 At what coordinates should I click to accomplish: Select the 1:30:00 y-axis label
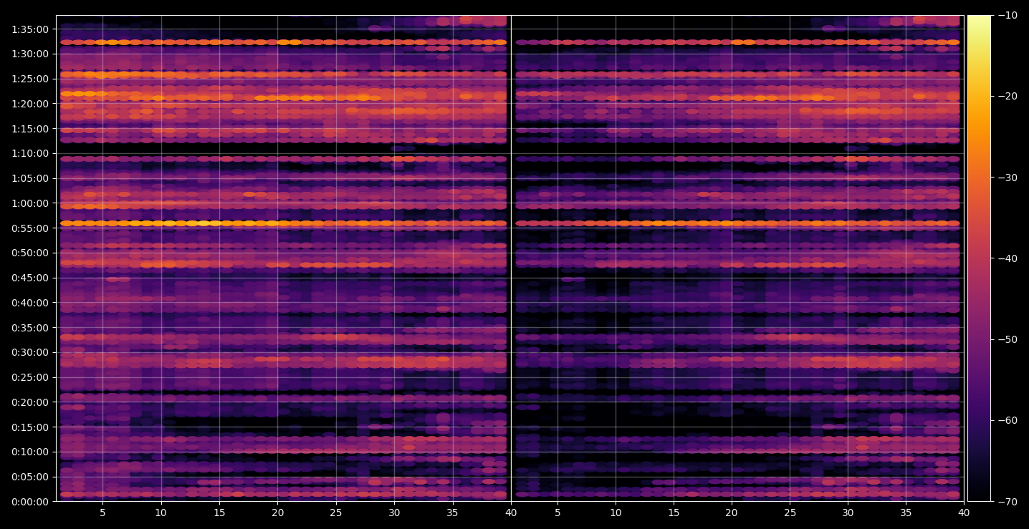pos(30,54)
